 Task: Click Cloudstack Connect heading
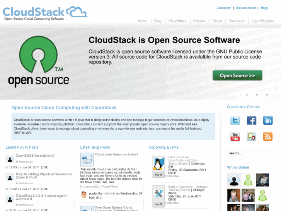click(x=244, y=107)
